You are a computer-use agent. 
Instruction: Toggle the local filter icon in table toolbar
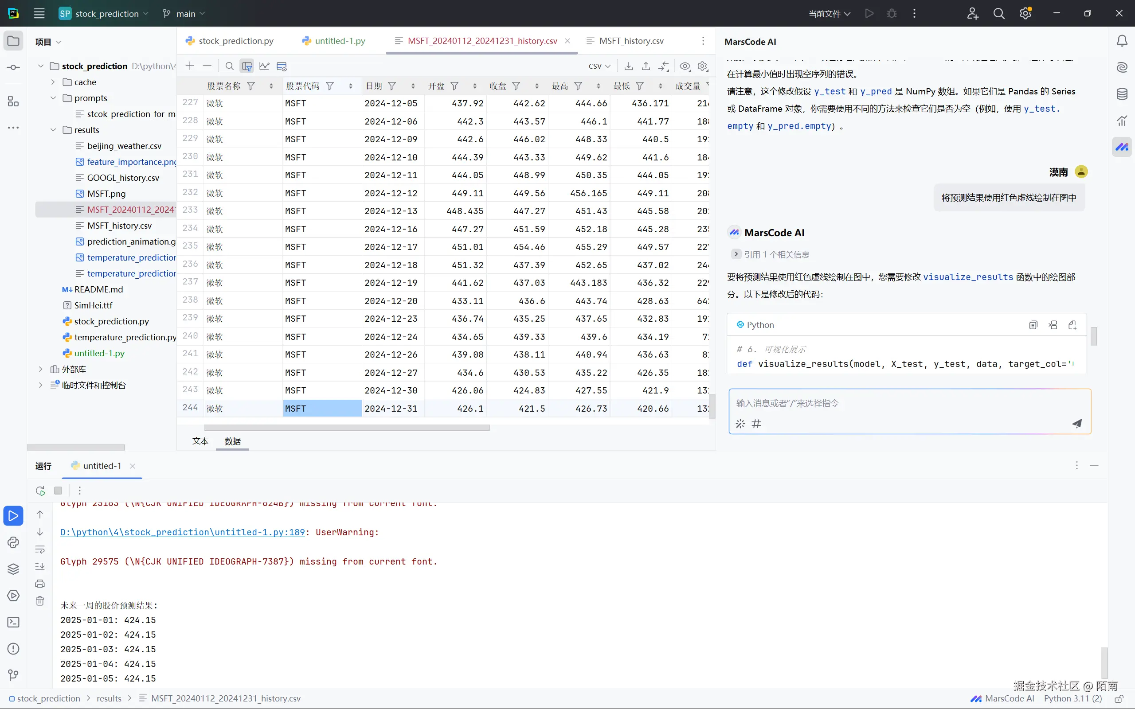[x=247, y=66]
